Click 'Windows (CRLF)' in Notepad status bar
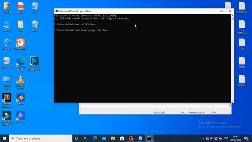This screenshot has width=252, height=142. pos(196,112)
